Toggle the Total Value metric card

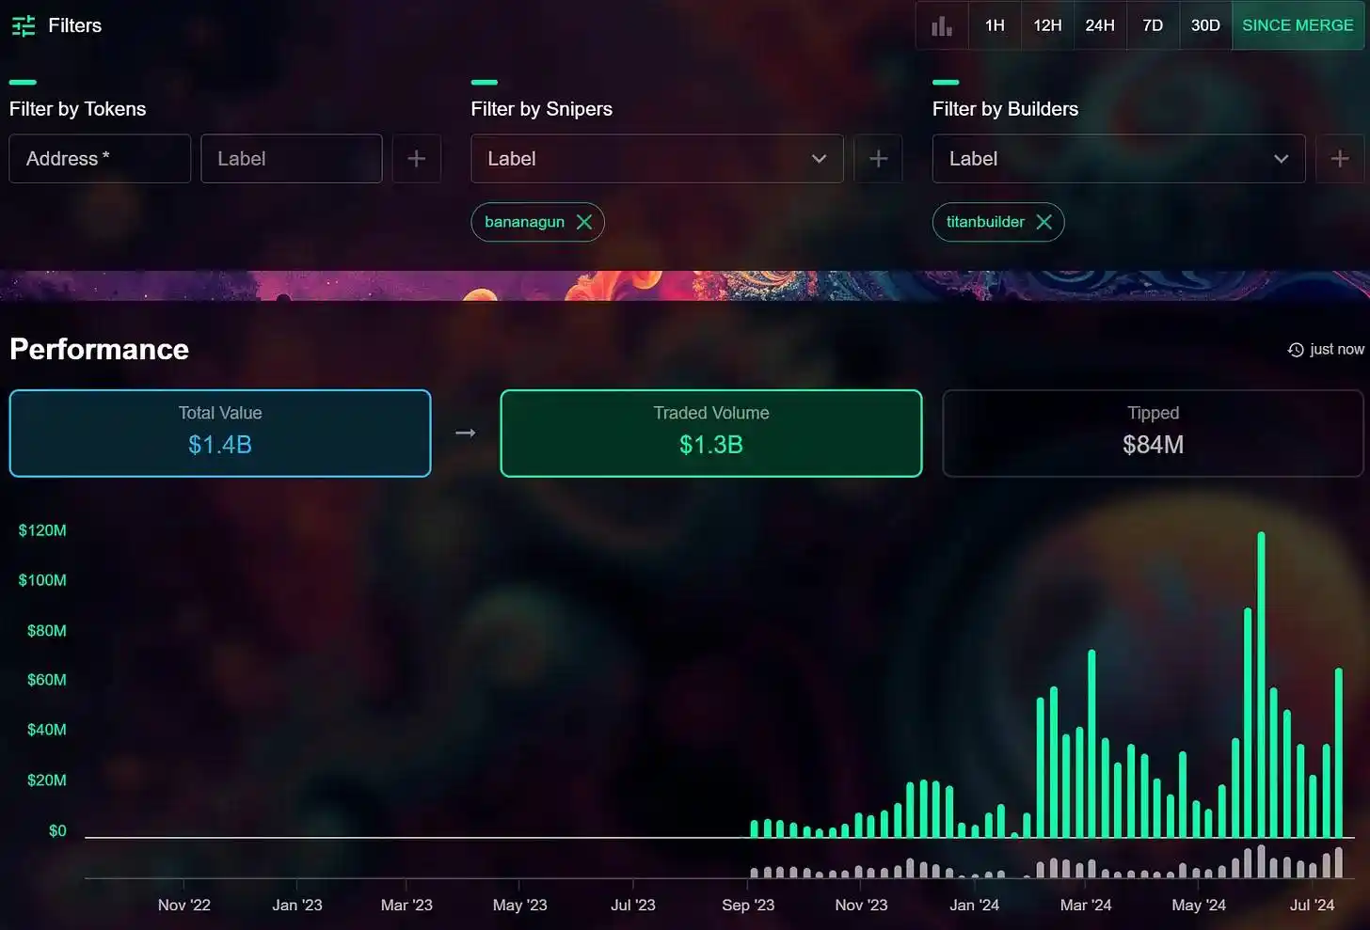point(220,433)
